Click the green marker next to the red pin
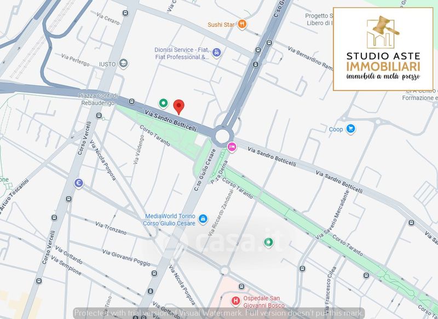The height and width of the screenshot is (319, 438). [163, 102]
